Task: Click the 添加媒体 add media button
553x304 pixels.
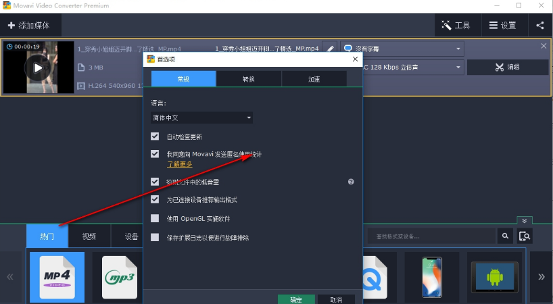Action: [x=29, y=26]
